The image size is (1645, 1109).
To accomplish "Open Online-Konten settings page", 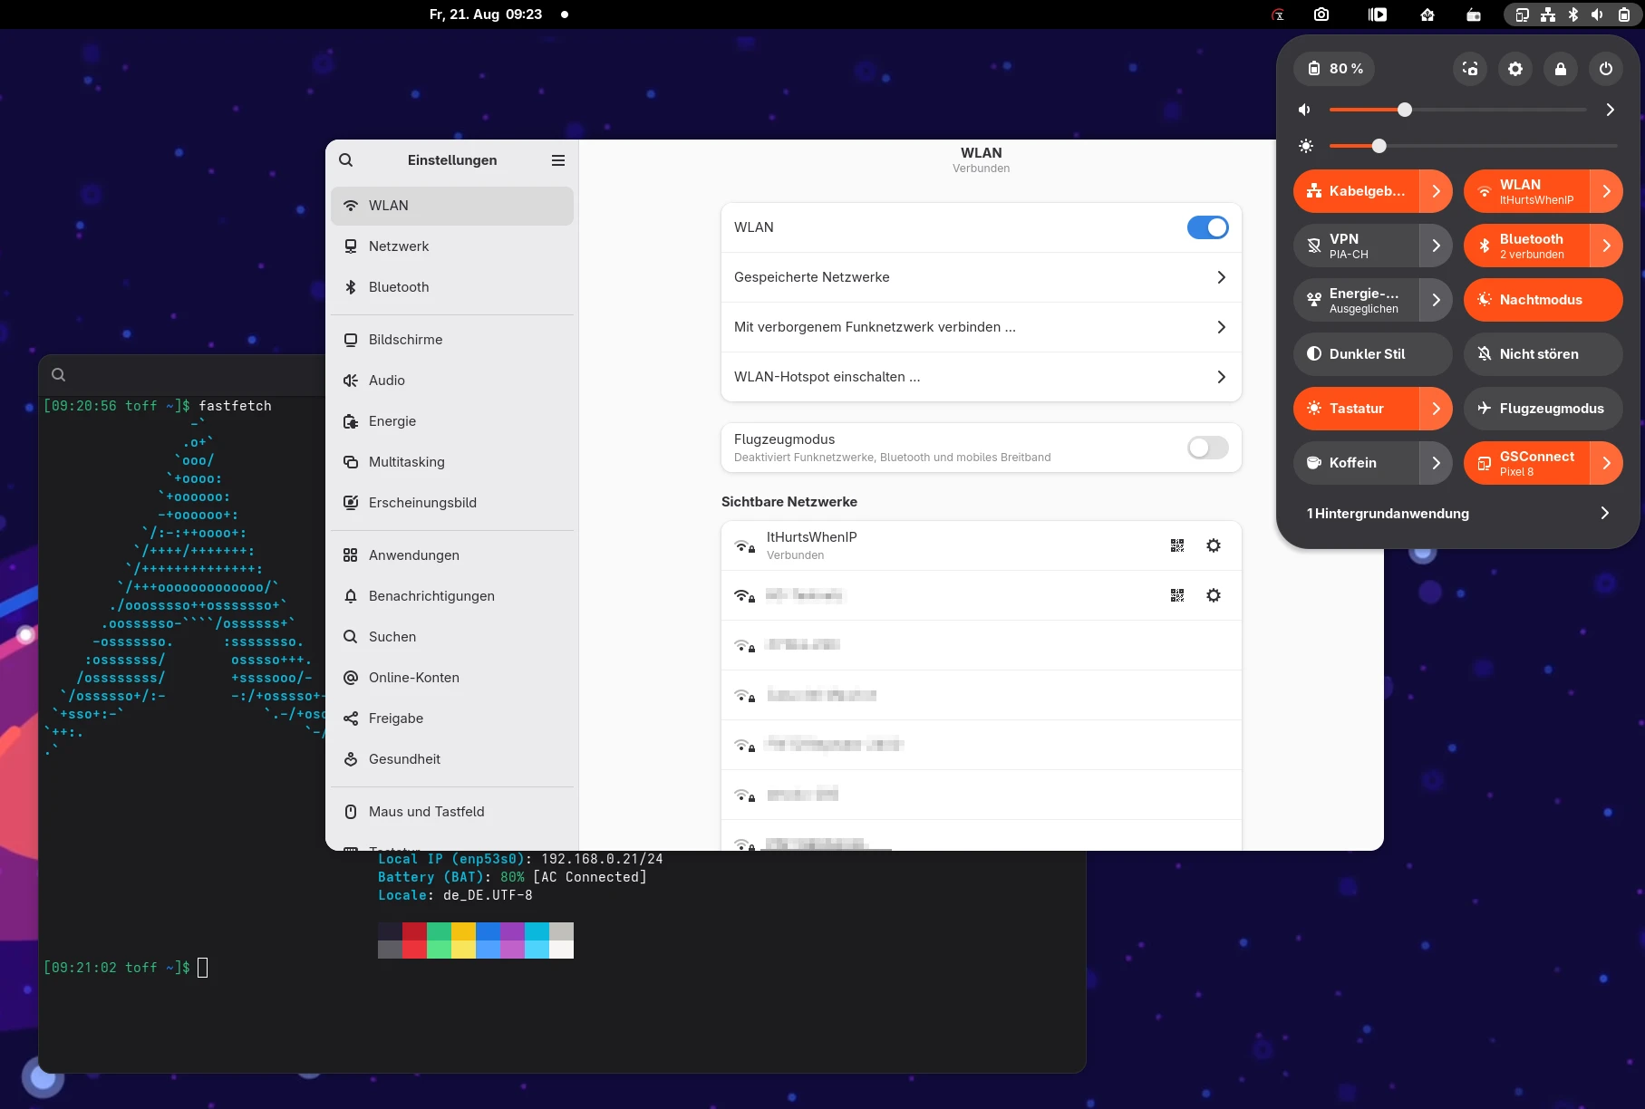I will click(452, 678).
